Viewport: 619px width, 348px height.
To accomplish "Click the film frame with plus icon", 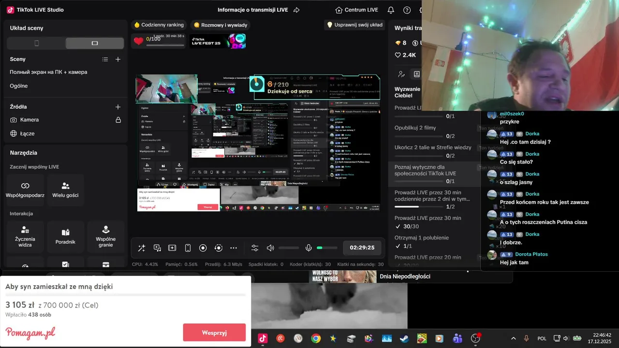I will (172, 248).
